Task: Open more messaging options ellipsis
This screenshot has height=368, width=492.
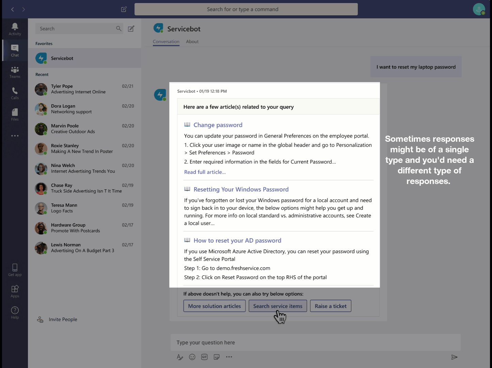Action: pos(229,357)
